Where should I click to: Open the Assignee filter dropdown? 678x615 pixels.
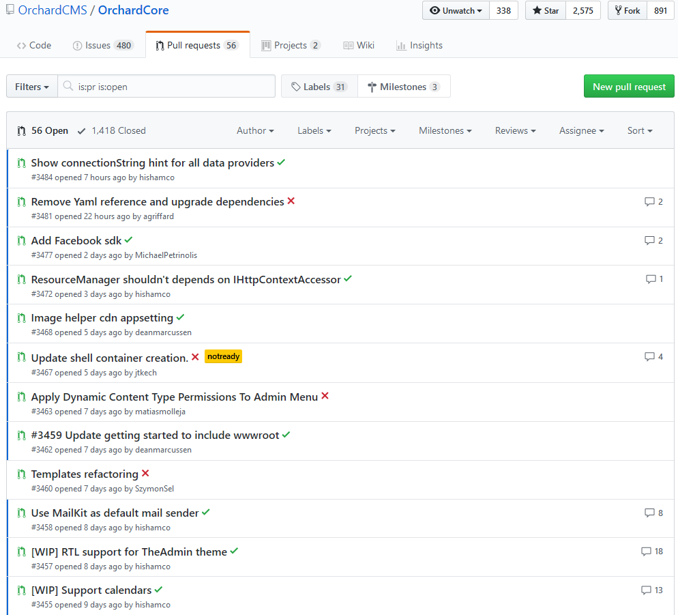coord(582,130)
